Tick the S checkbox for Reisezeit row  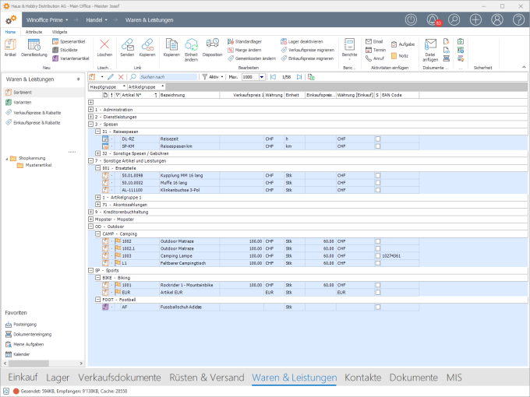click(378, 139)
